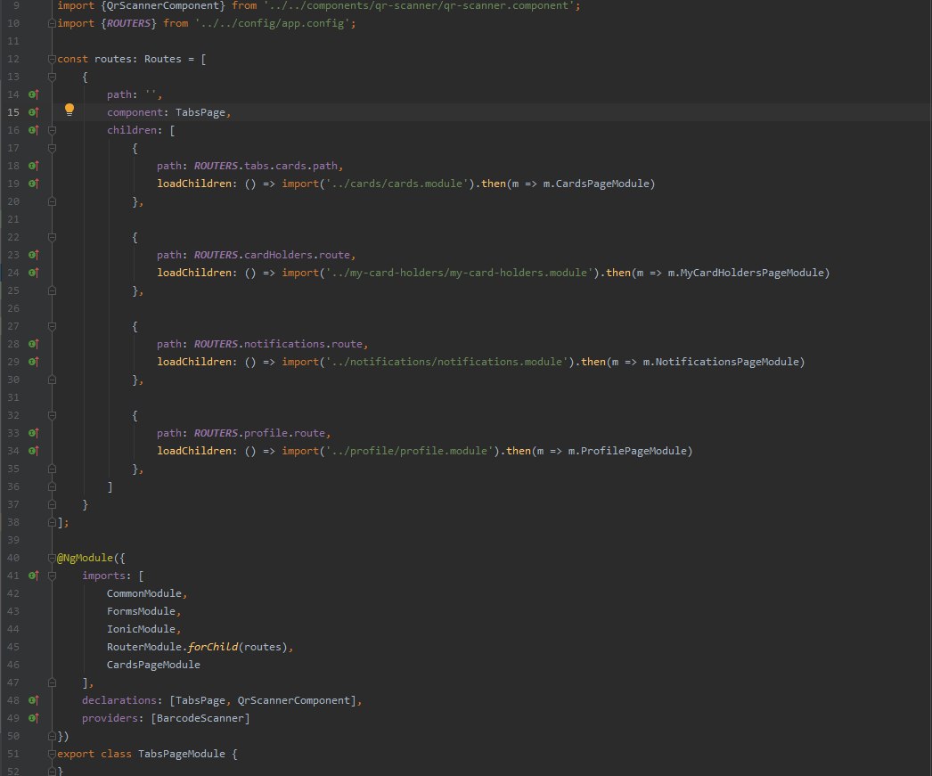The image size is (932, 776).
Task: Collapse the cards route object on line 17
Action: pos(52,148)
